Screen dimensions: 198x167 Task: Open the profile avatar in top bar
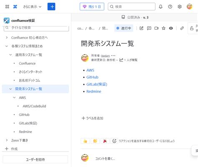click(190, 7)
